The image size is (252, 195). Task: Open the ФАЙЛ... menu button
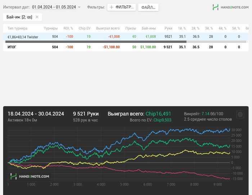148,7
